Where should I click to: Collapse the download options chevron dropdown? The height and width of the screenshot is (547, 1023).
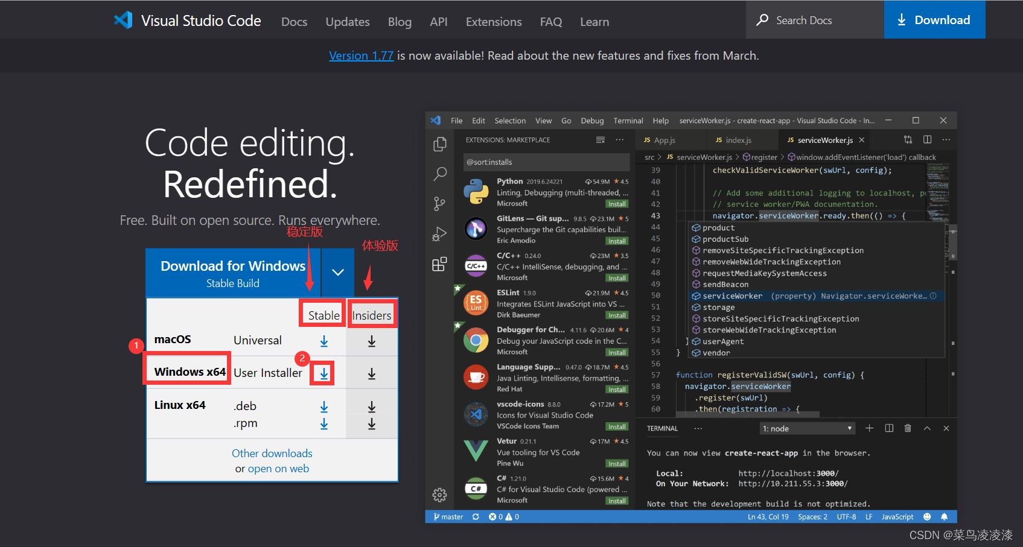(338, 273)
